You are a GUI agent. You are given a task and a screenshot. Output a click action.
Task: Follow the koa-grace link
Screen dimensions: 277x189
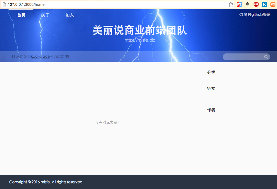click(x=40, y=57)
